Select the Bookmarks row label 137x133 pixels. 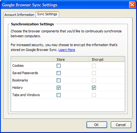[20, 80]
